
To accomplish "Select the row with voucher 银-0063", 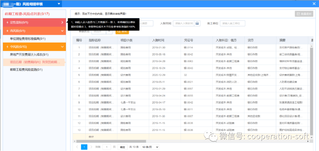I will click(191, 61).
